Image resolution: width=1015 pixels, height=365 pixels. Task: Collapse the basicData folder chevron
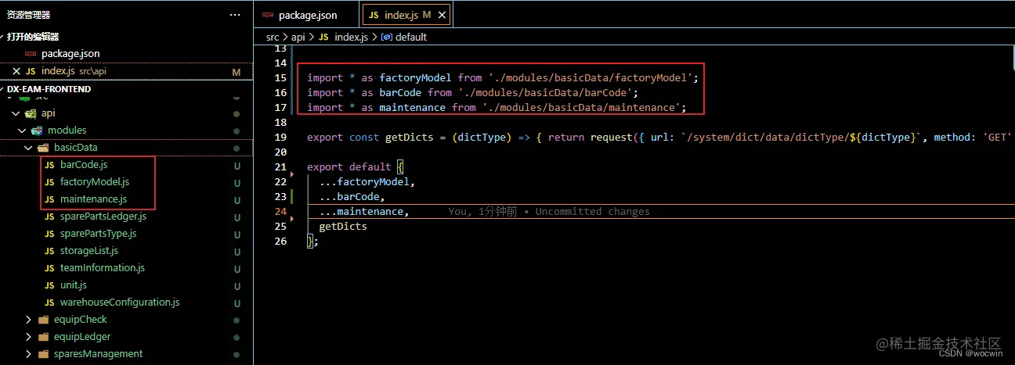(29, 148)
